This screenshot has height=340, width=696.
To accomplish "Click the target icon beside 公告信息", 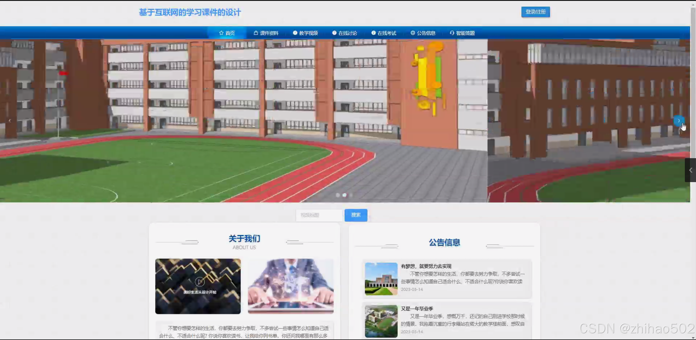I will 413,33.
